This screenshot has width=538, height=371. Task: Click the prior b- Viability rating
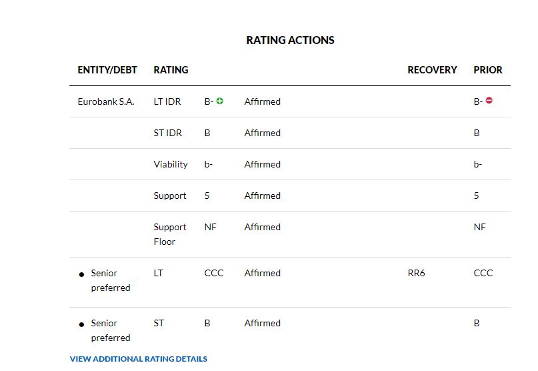(x=478, y=164)
